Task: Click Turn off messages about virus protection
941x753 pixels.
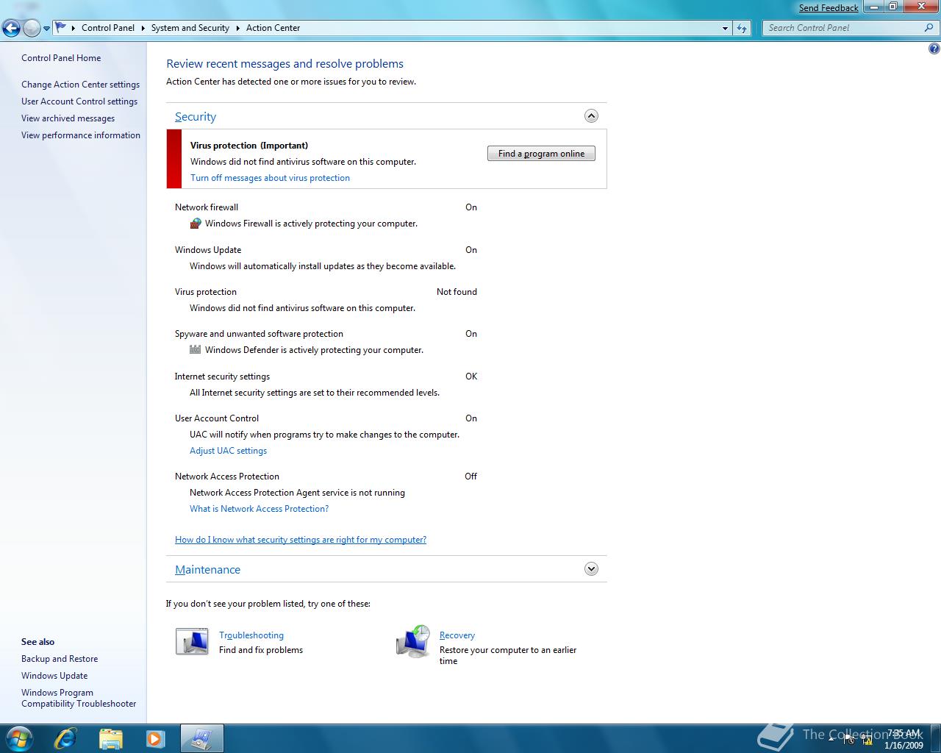Action: click(270, 178)
